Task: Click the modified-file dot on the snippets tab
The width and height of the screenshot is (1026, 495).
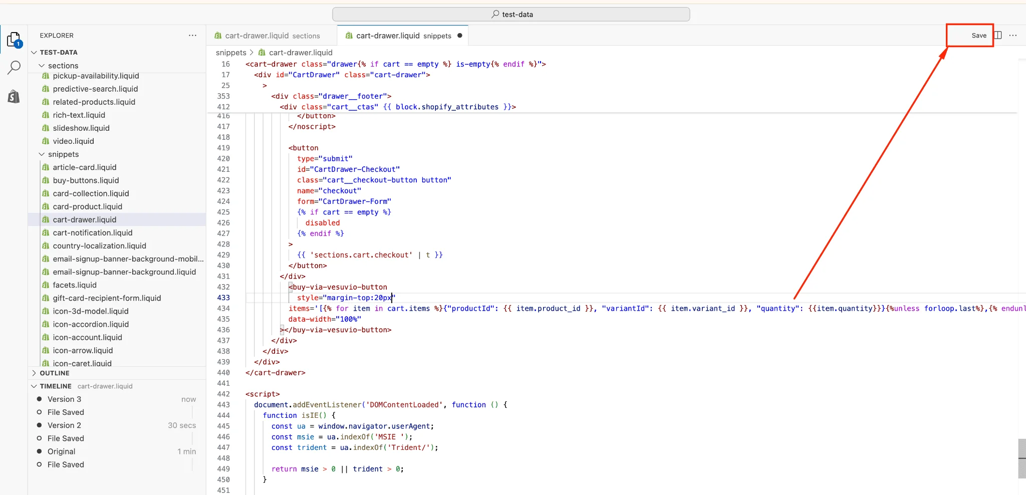Action: (x=459, y=36)
